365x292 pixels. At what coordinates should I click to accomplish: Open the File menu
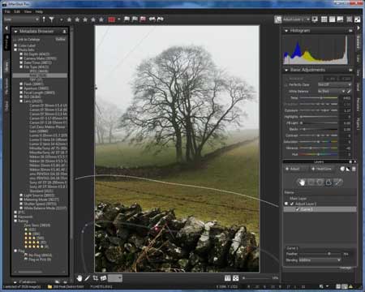point(7,11)
